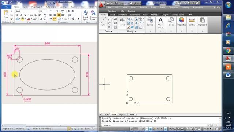Toggle MODEL space button in AutoCAD status bar
This screenshot has height=132, width=234.
click(x=172, y=129)
